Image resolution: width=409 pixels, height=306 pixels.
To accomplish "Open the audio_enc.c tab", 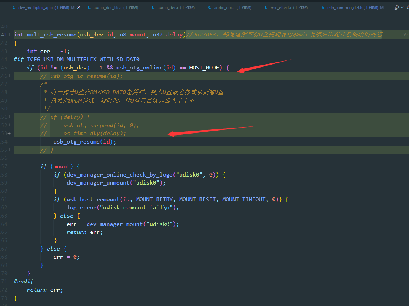I will (x=230, y=8).
